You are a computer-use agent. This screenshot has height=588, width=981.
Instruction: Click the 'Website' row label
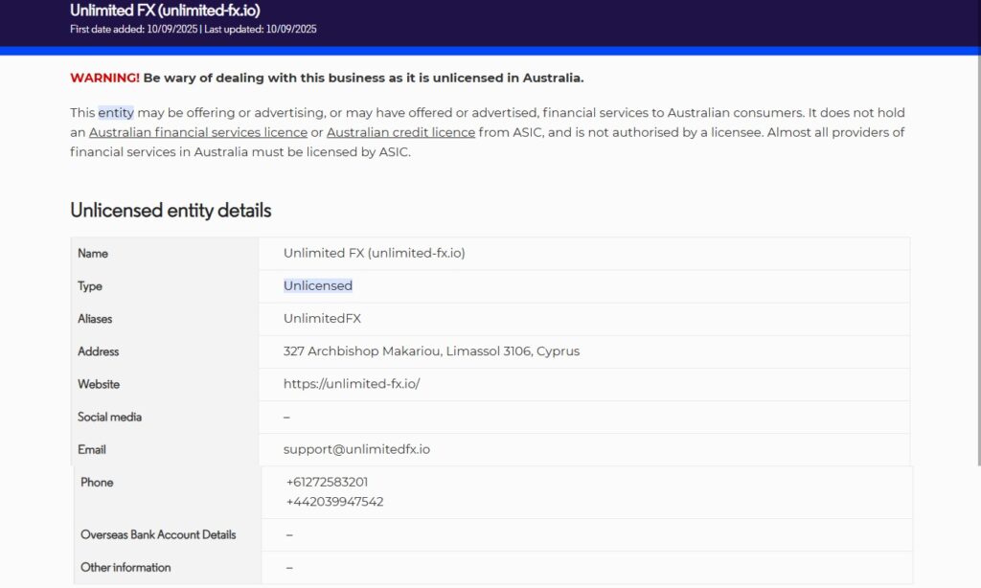click(99, 384)
